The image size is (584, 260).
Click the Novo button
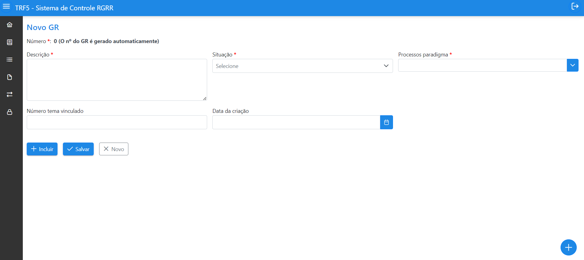point(114,149)
